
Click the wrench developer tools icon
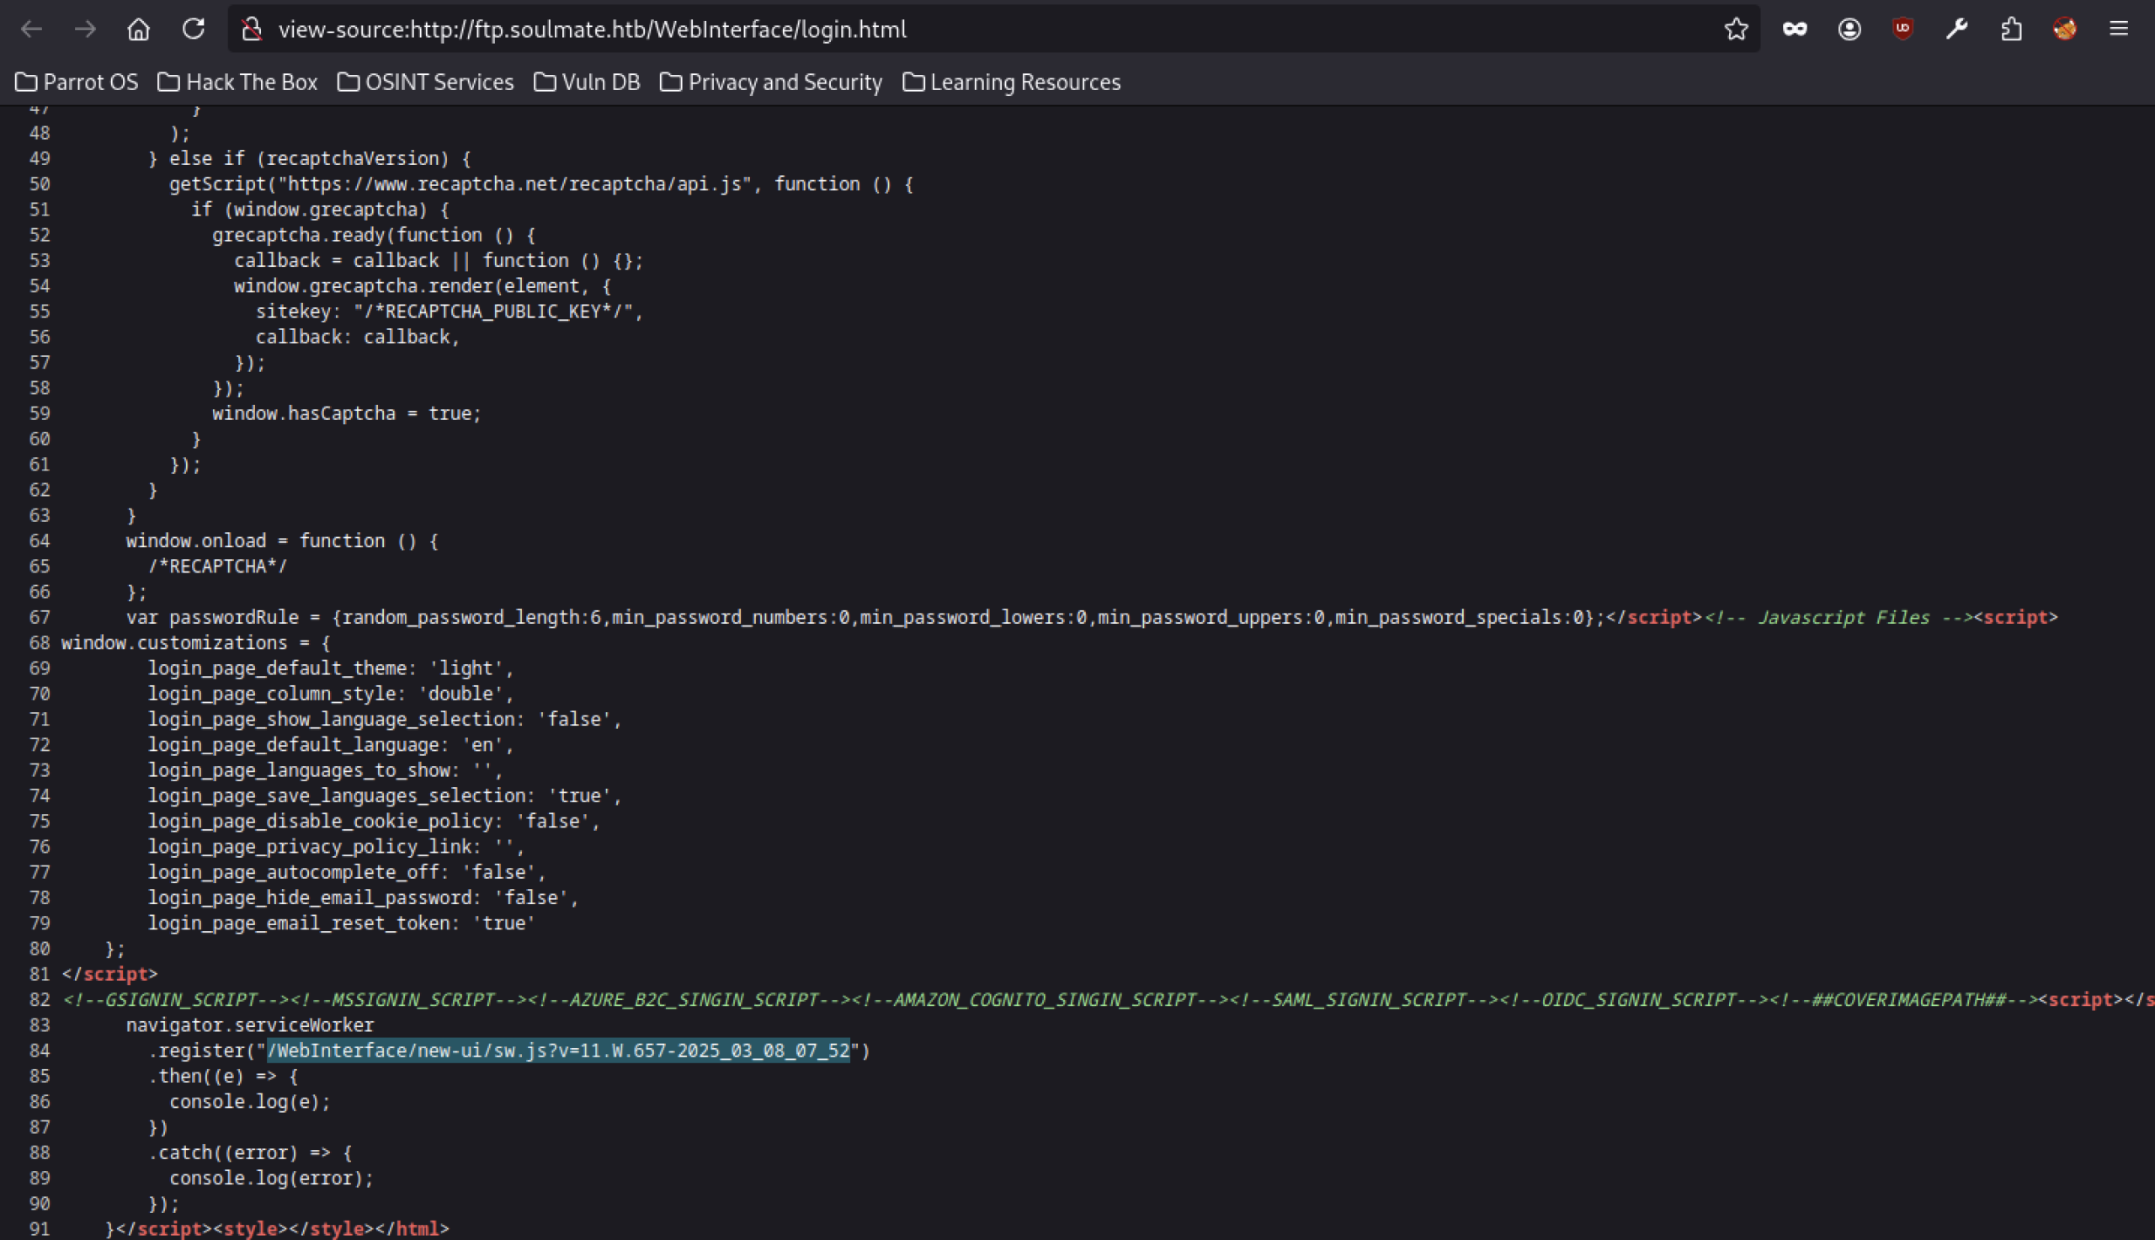1956,29
